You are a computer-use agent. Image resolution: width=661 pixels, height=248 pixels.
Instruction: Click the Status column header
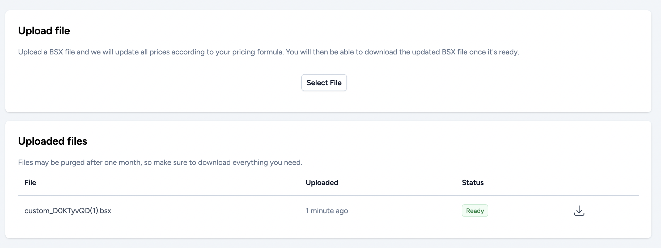(473, 182)
